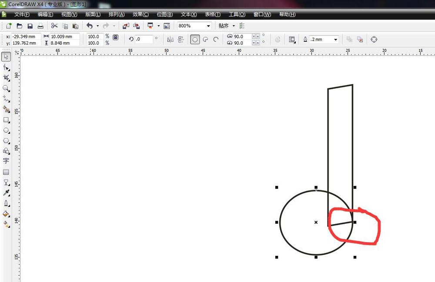Open the 帮助(H) menu
Image resolution: width=435 pixels, height=282 pixels.
(287, 14)
